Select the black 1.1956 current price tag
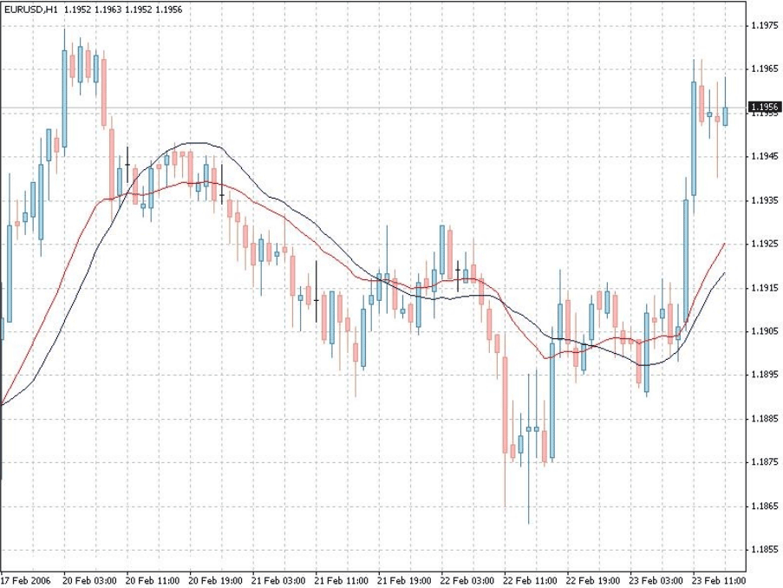This screenshot has width=783, height=588. click(765, 107)
